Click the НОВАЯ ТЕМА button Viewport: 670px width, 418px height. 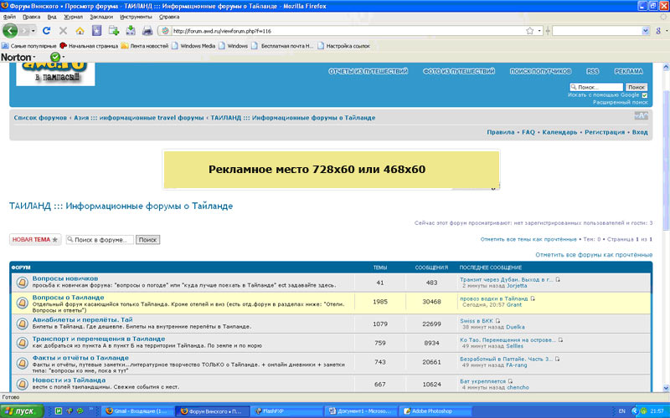click(x=35, y=239)
